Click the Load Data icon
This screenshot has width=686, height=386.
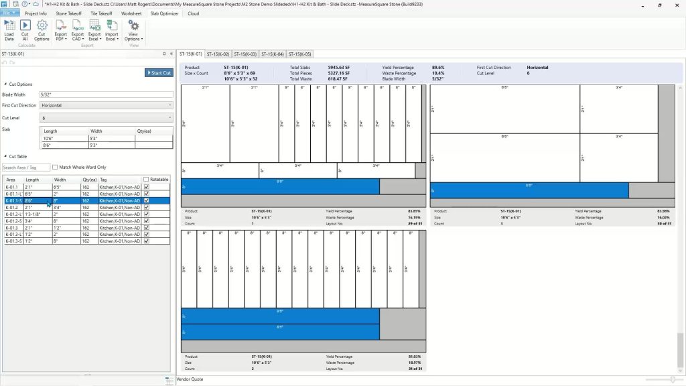point(9,25)
